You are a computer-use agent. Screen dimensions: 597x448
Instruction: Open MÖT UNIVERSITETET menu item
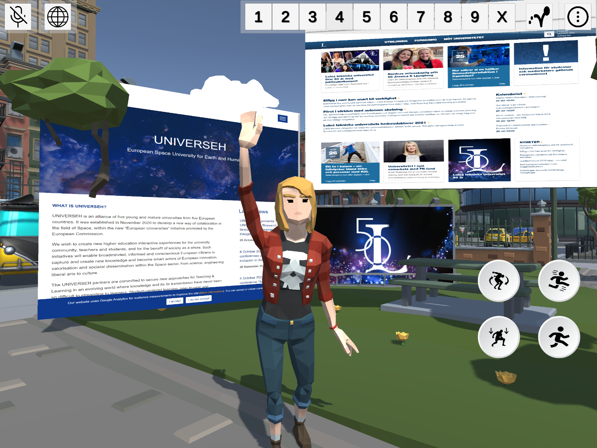click(x=464, y=38)
